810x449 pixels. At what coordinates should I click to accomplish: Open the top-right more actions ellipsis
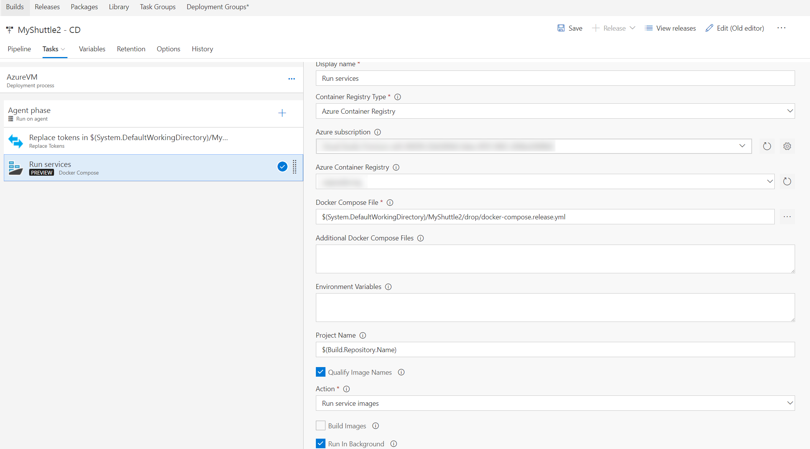[781, 28]
